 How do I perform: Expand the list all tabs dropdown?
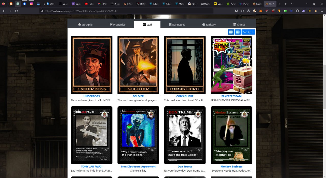[292, 4]
